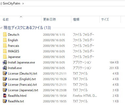Select the Japanese folder icon
125x105 pixels.
point(5,57)
